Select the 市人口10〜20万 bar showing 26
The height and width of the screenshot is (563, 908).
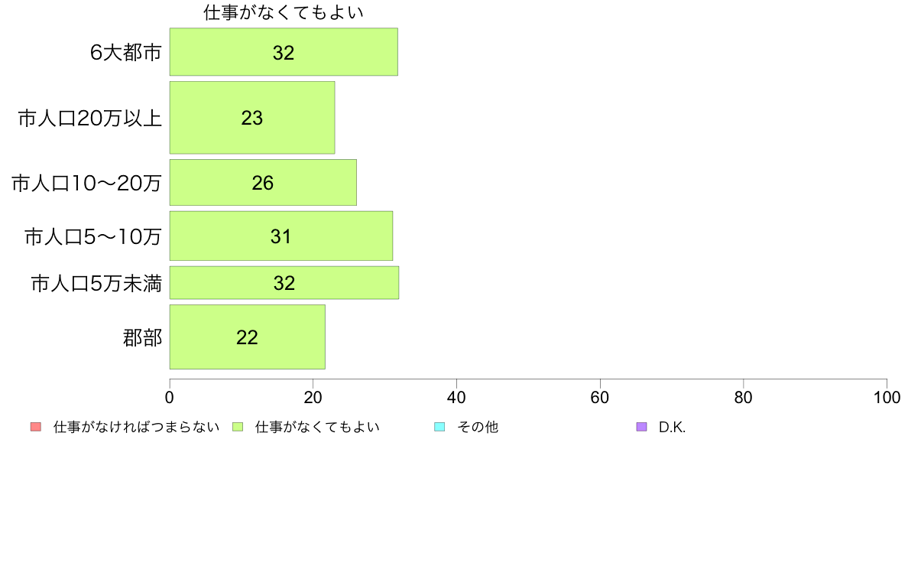click(x=263, y=183)
